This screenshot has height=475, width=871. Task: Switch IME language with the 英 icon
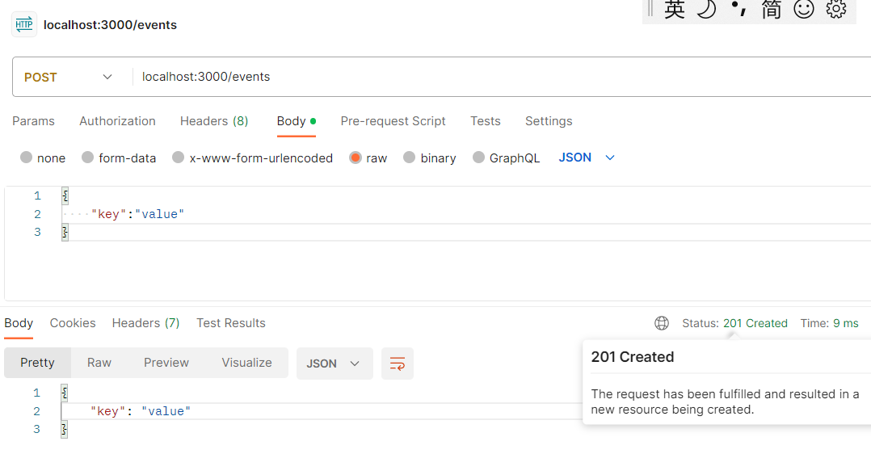pyautogui.click(x=674, y=10)
